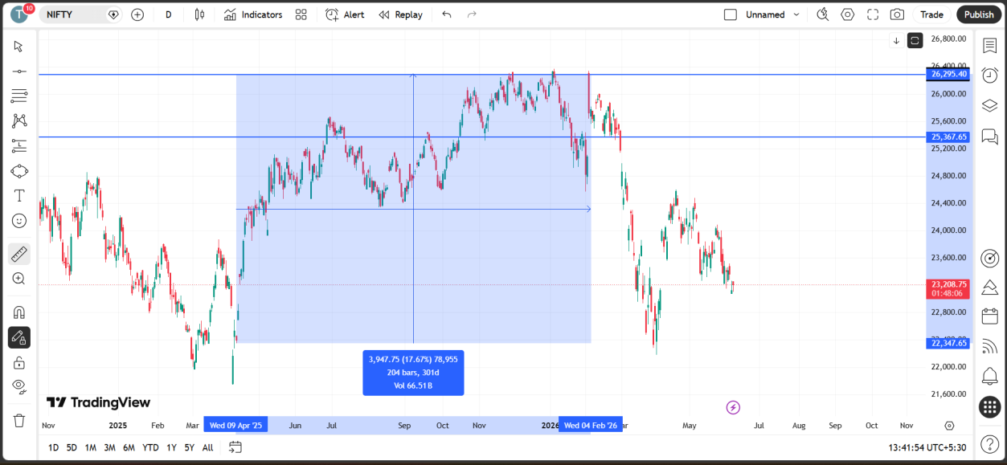The image size is (1007, 465).
Task: Take a chart snapshot with camera icon
Action: pyautogui.click(x=897, y=14)
